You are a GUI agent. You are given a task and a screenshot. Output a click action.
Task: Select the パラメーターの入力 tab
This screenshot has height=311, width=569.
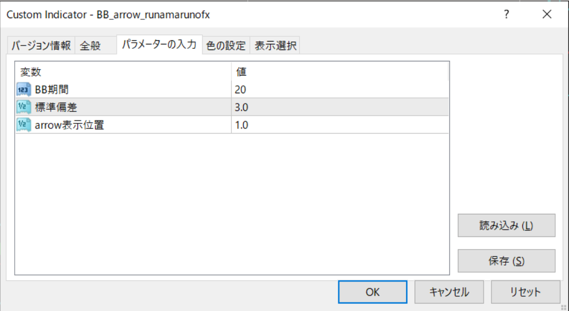[159, 45]
